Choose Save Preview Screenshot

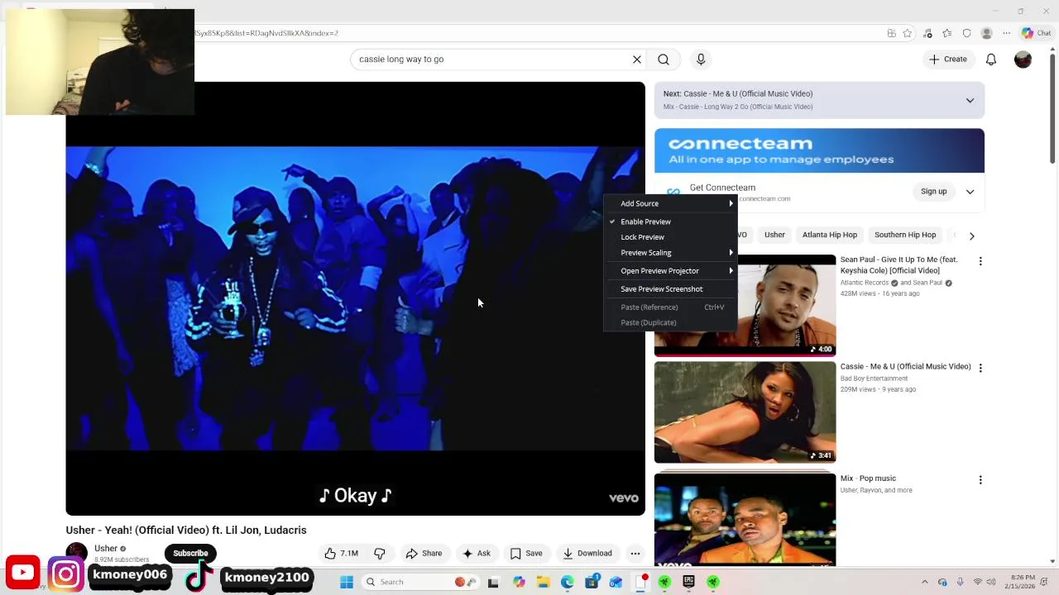[670, 289]
